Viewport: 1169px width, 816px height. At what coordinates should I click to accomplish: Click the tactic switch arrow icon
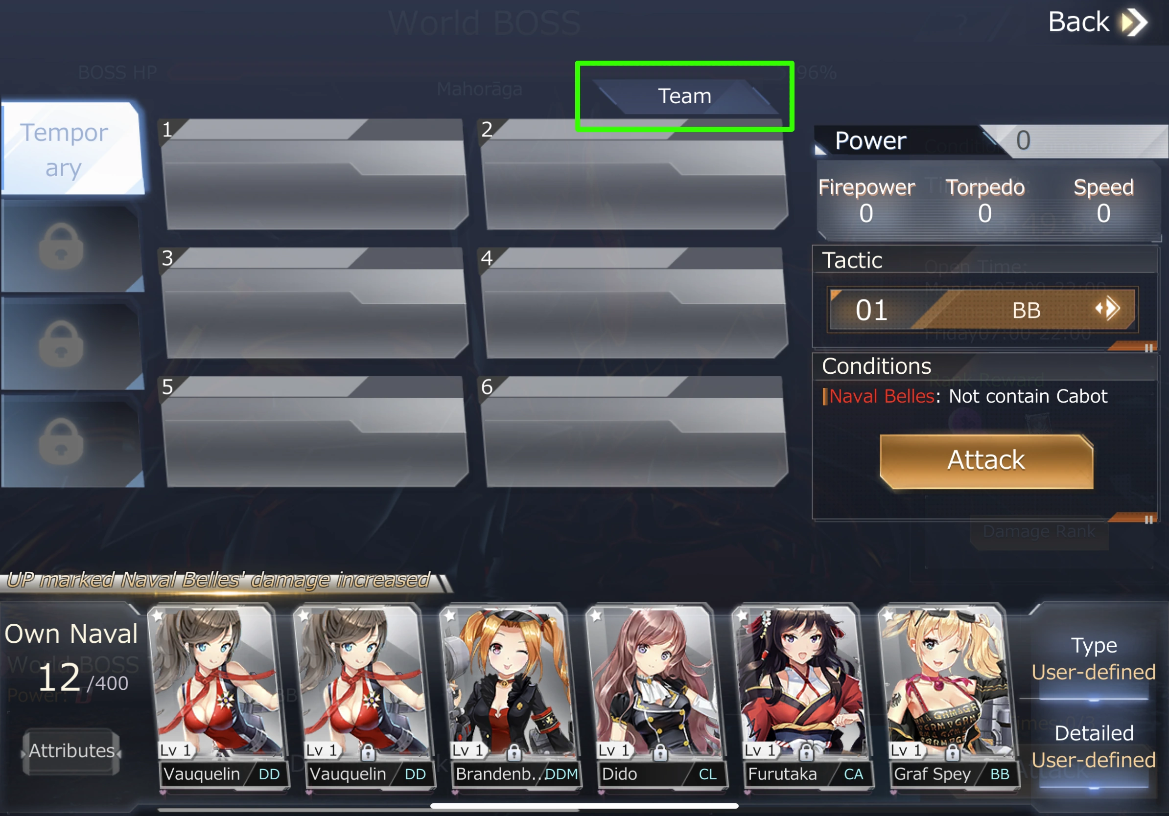(x=1108, y=308)
